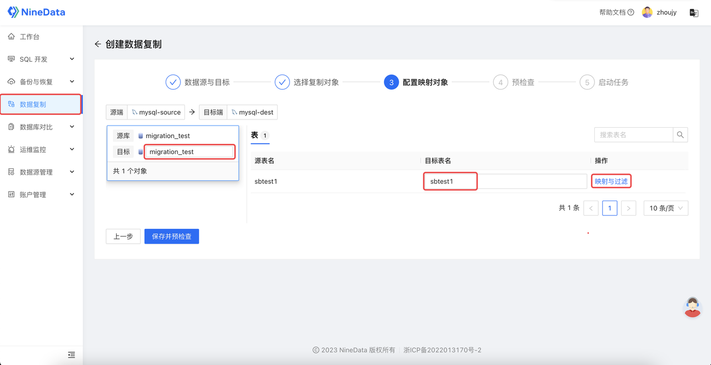The image size is (711, 365).
Task: Click step 2 checkmark 选择复制对象
Action: pyautogui.click(x=282, y=82)
